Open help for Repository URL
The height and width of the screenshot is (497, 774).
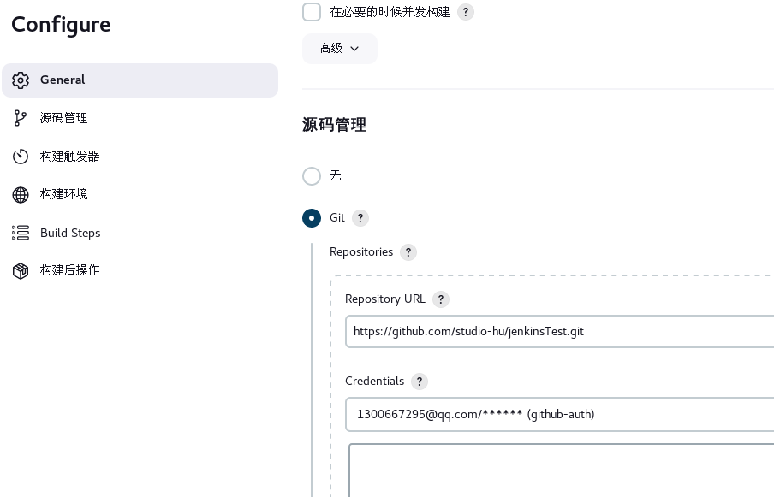click(441, 299)
